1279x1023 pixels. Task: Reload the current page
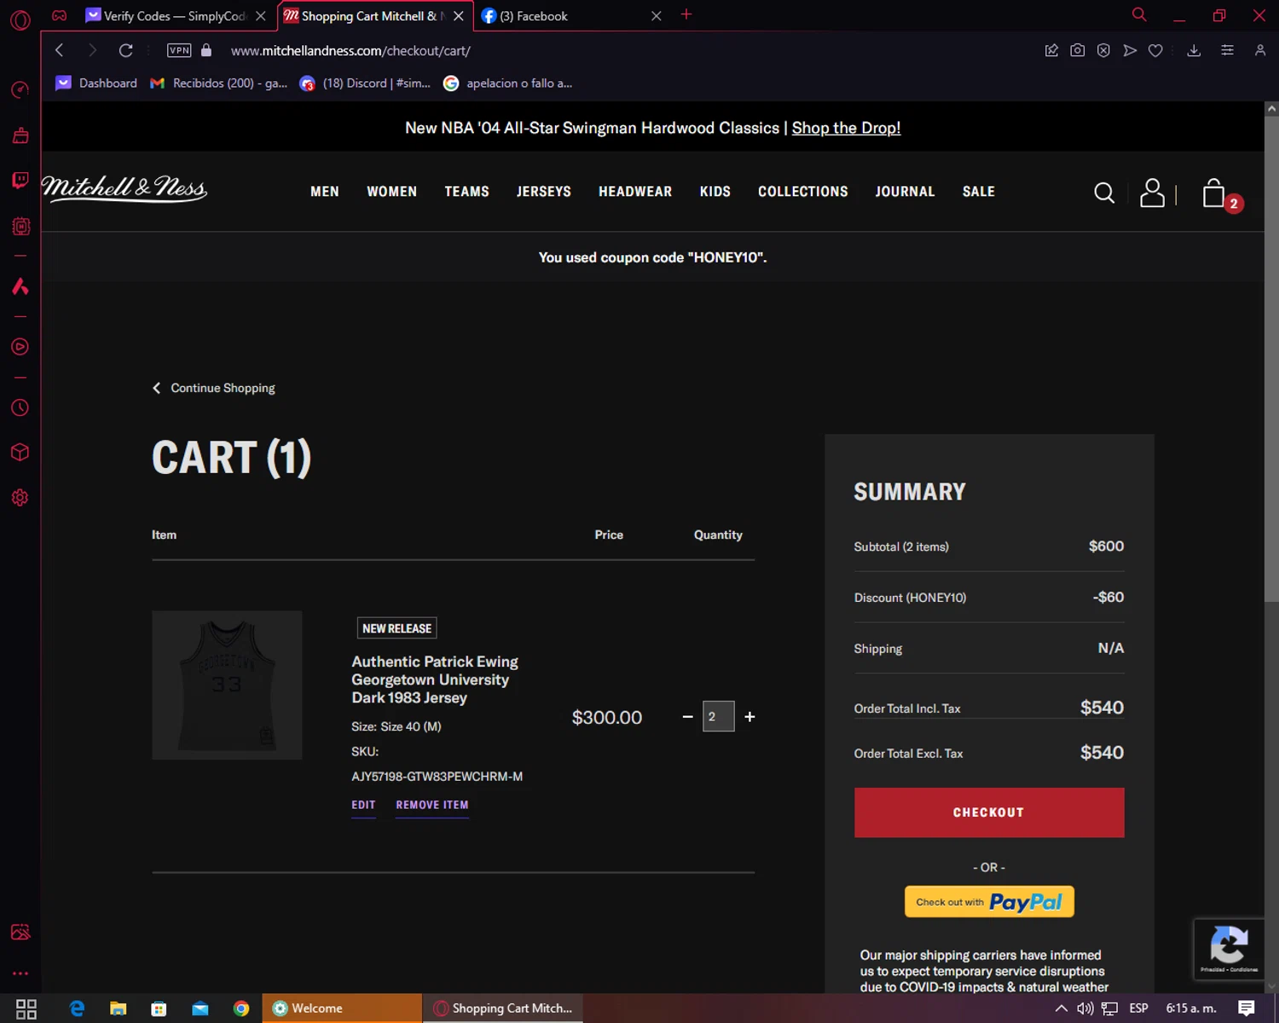coord(125,50)
